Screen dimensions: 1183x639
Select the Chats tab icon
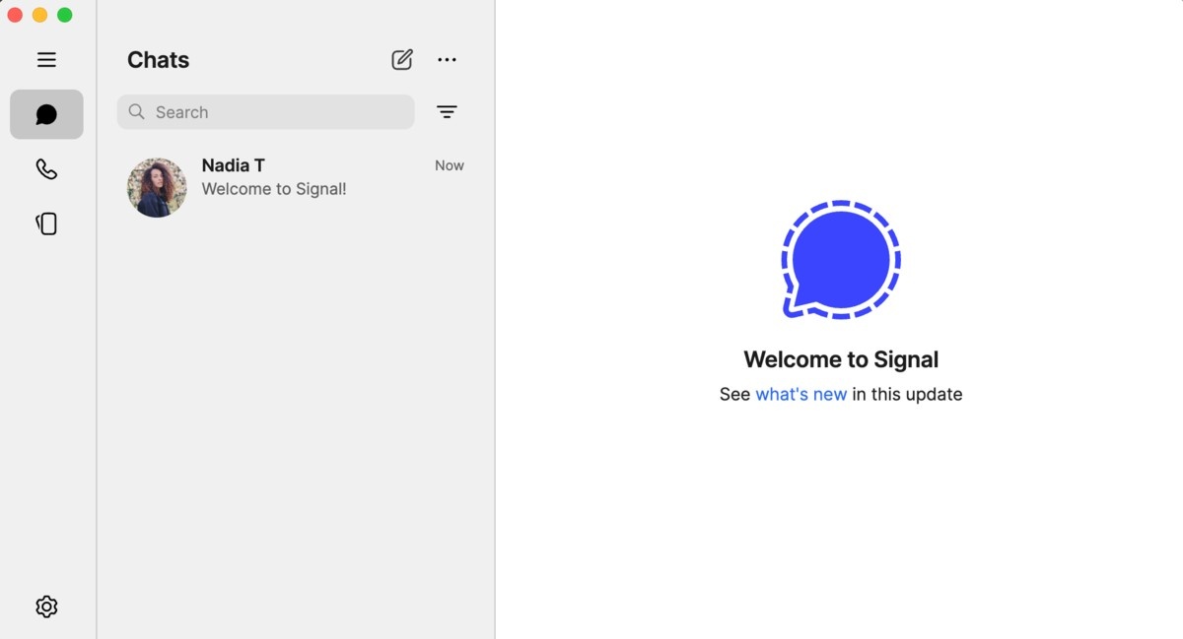[x=46, y=114]
